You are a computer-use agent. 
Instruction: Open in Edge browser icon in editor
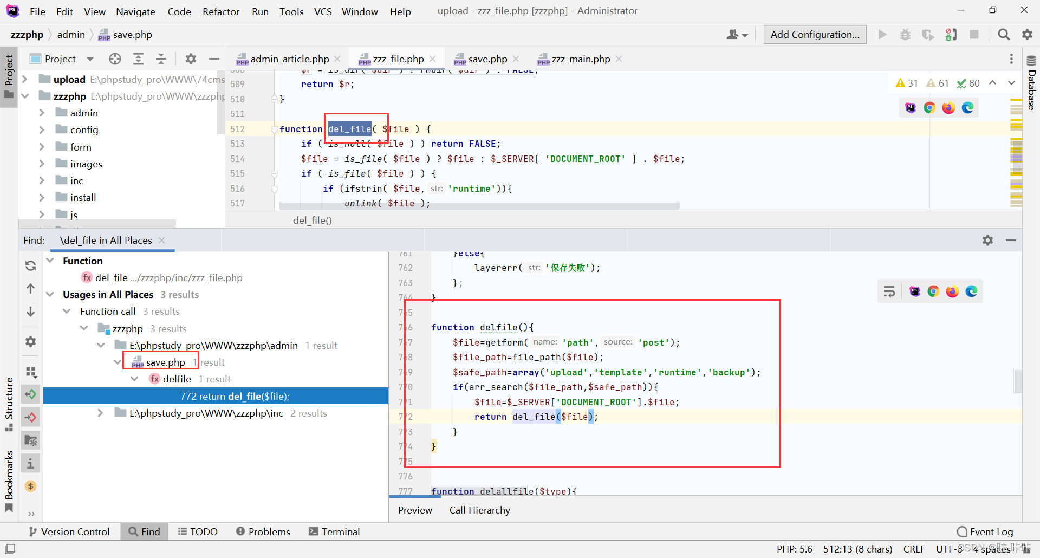click(967, 108)
